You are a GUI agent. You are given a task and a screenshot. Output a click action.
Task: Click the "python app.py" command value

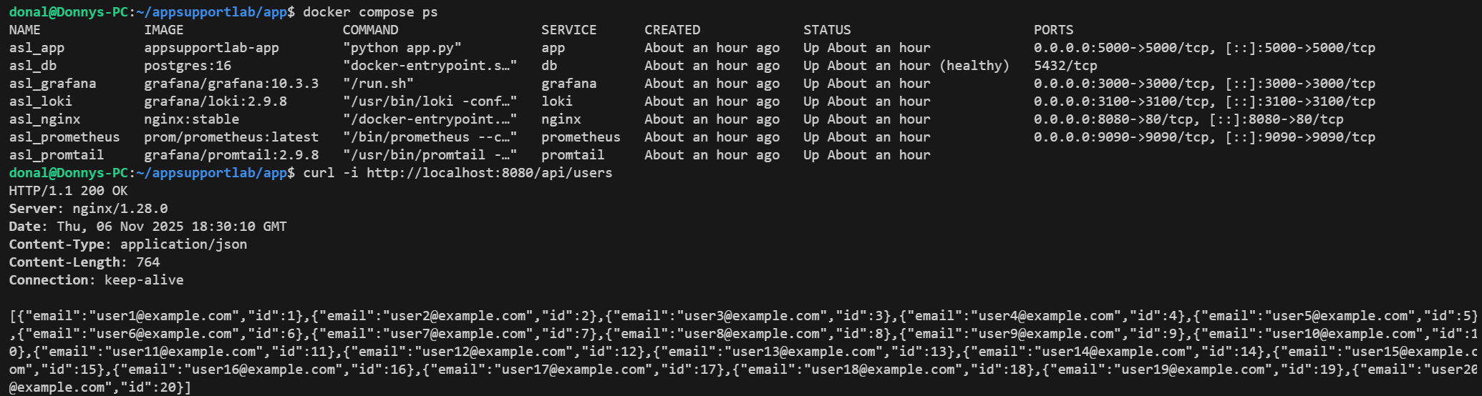402,48
